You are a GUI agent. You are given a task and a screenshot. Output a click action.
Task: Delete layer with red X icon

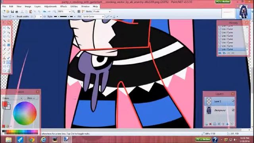click(x=210, y=124)
